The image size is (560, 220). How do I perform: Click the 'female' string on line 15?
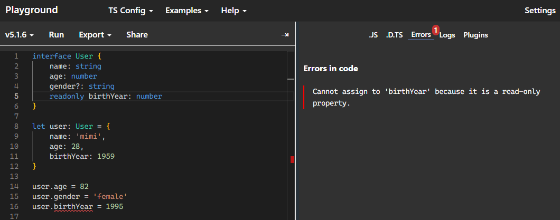[x=110, y=196]
